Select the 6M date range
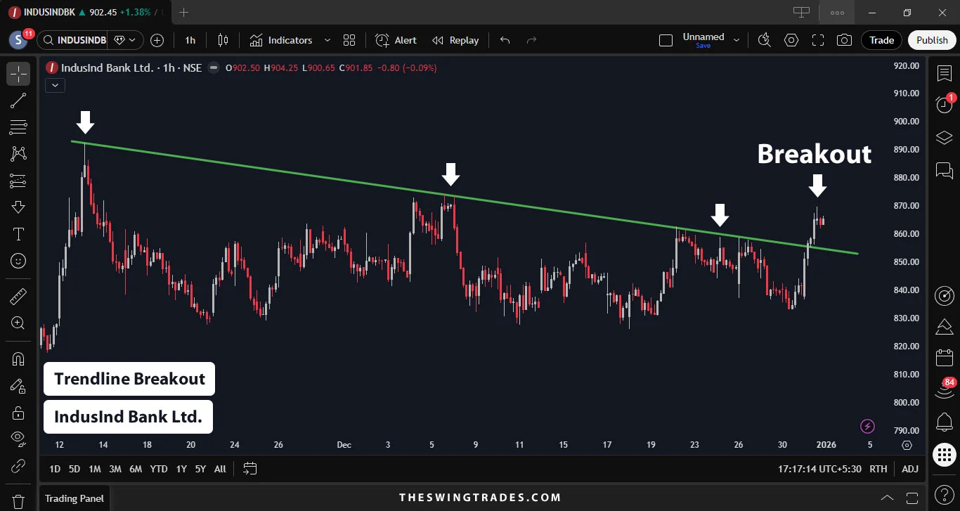This screenshot has width=960, height=511. click(x=136, y=469)
